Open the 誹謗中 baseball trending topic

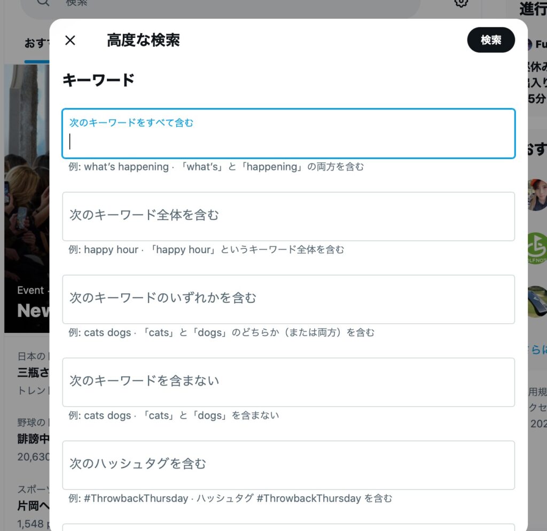[33, 439]
